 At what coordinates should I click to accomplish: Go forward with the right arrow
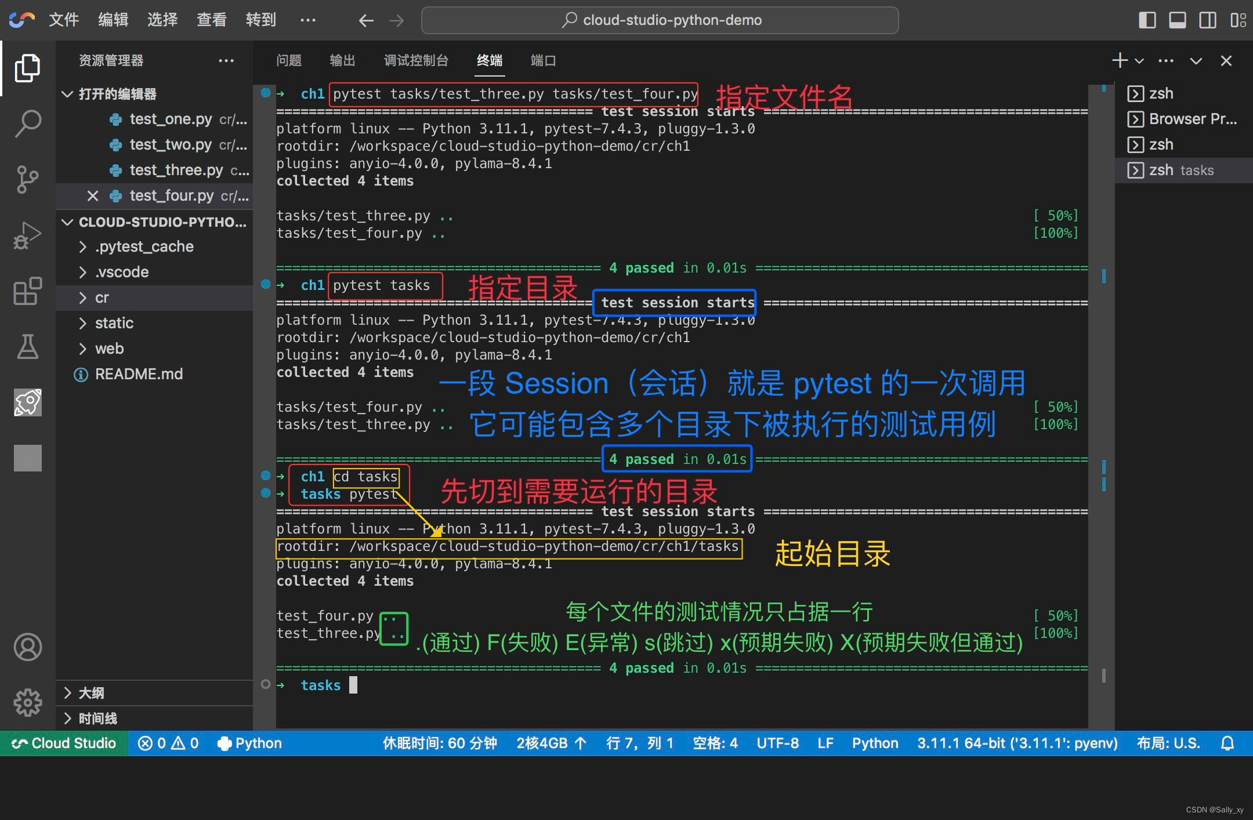click(x=397, y=20)
